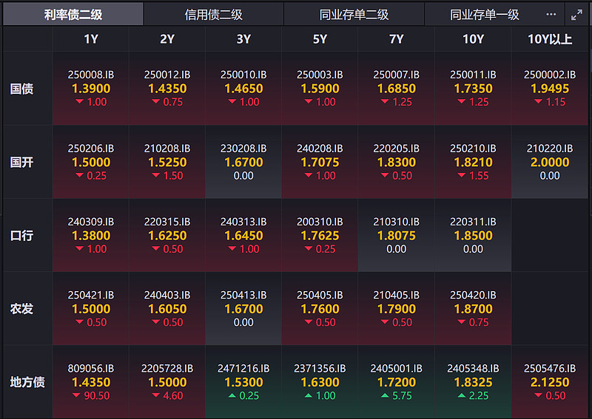Select the 7Y column header
The image size is (592, 419).
tap(397, 39)
